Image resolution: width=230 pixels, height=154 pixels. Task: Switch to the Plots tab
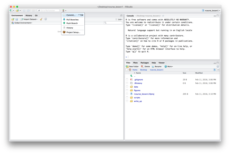(135, 63)
